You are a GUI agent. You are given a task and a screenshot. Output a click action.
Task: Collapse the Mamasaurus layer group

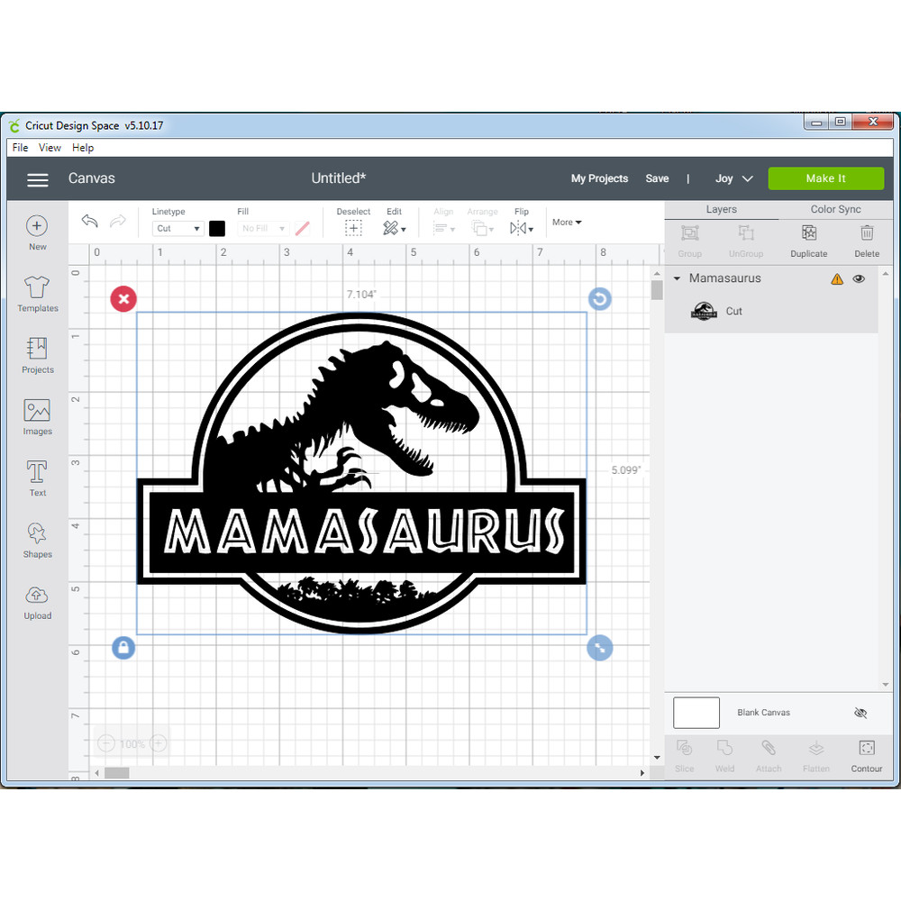[x=677, y=278]
